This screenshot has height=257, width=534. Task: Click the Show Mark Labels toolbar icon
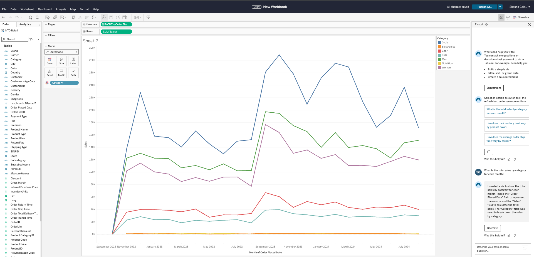pyautogui.click(x=111, y=17)
